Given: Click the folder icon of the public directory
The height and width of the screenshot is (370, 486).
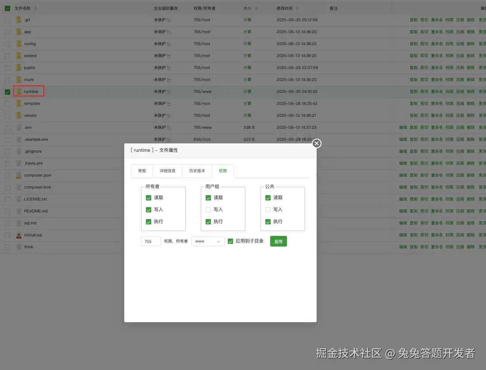Looking at the screenshot, I should click(x=18, y=67).
